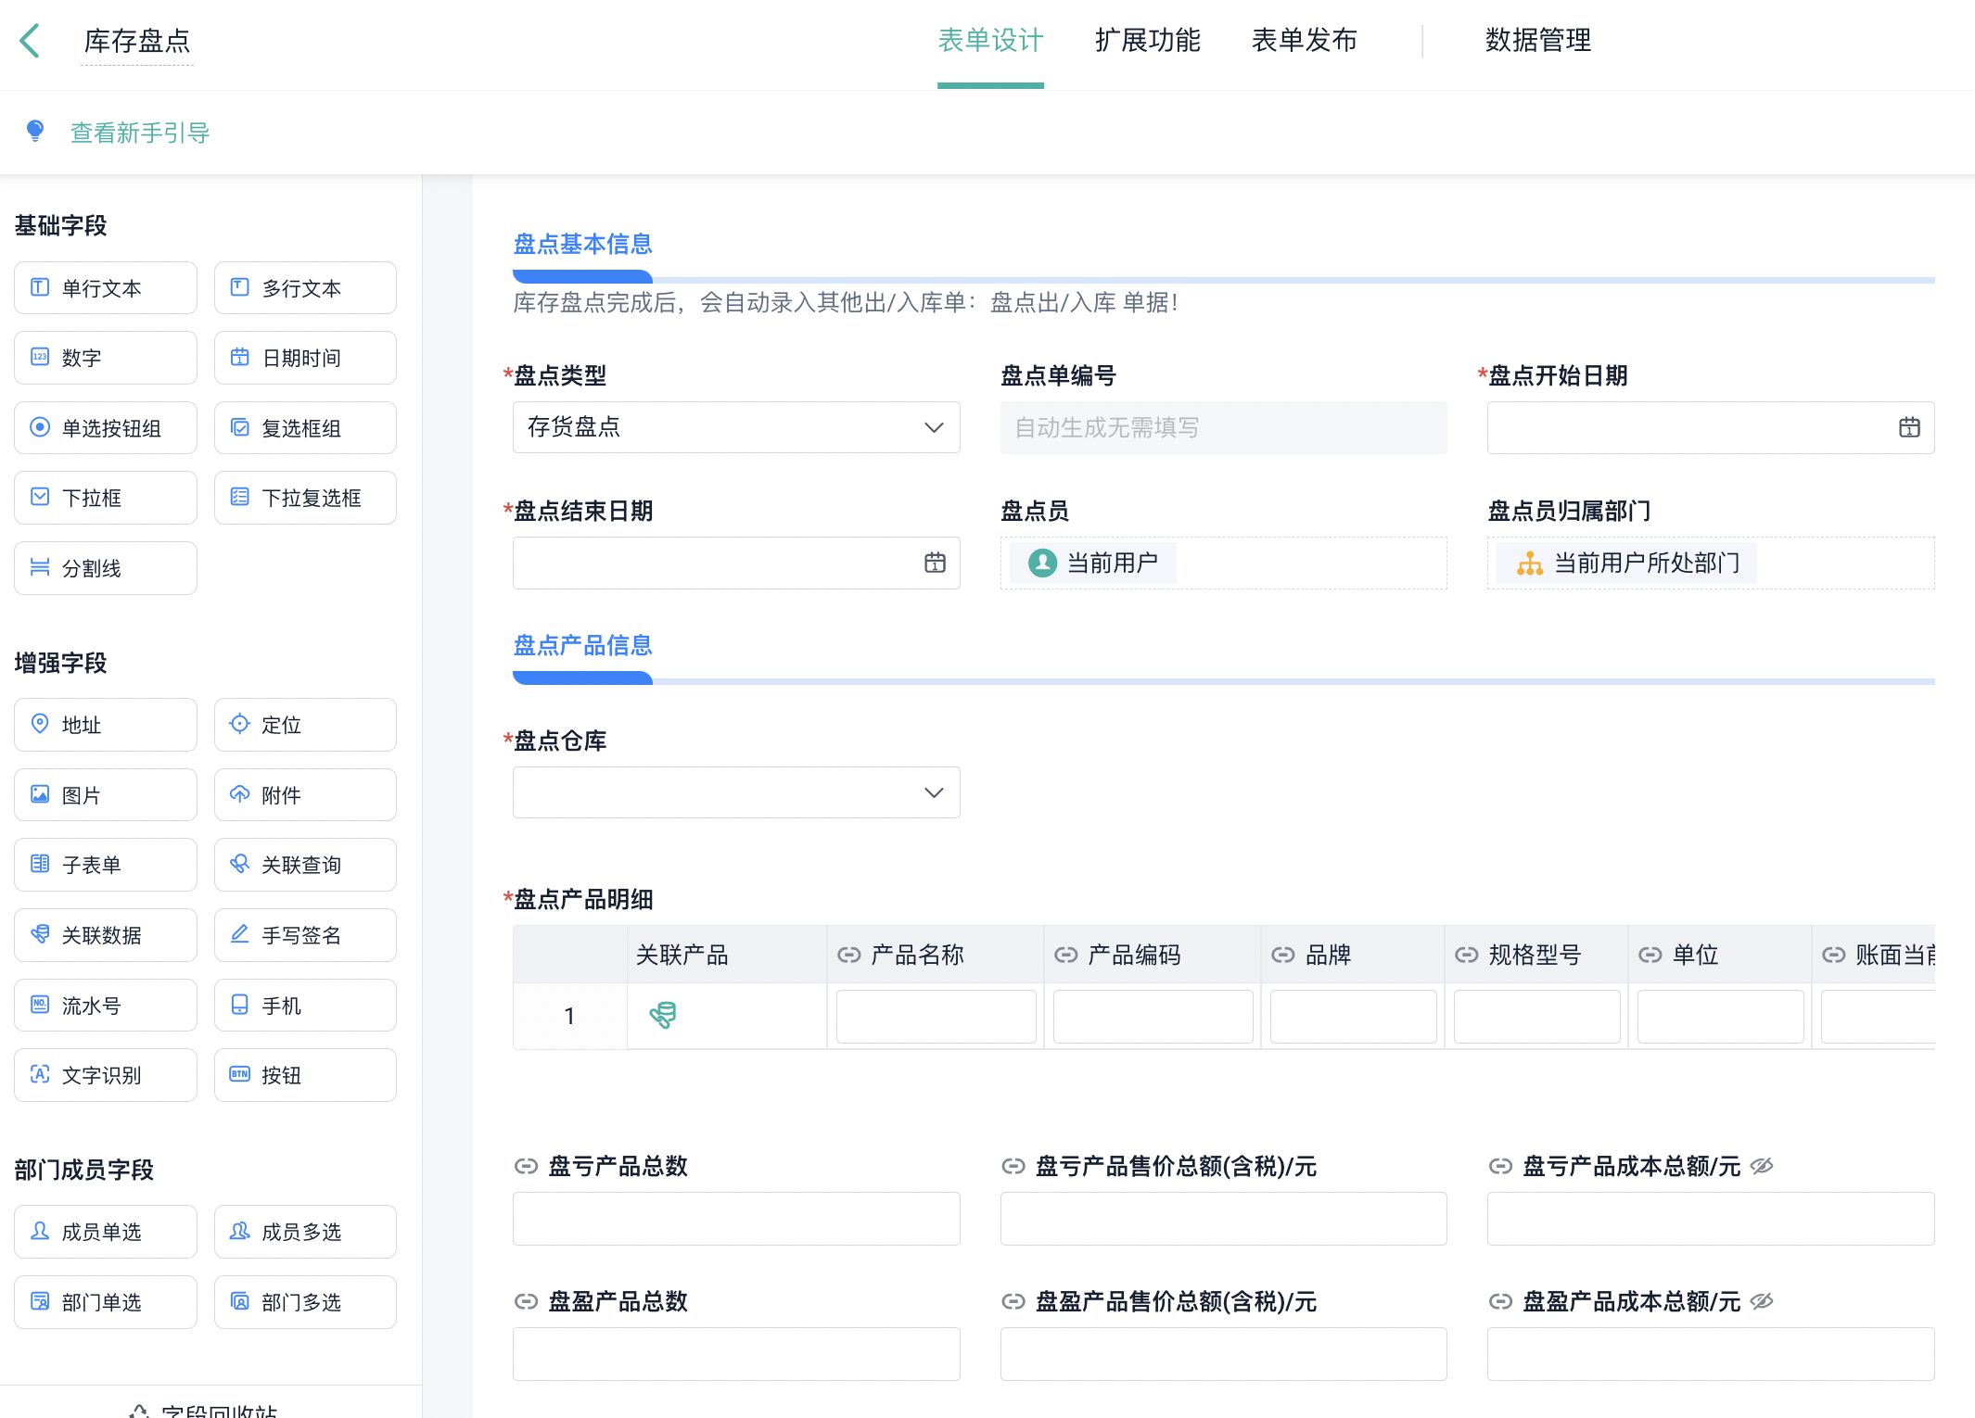
Task: Open the 数据管理 tab
Action: [1535, 41]
